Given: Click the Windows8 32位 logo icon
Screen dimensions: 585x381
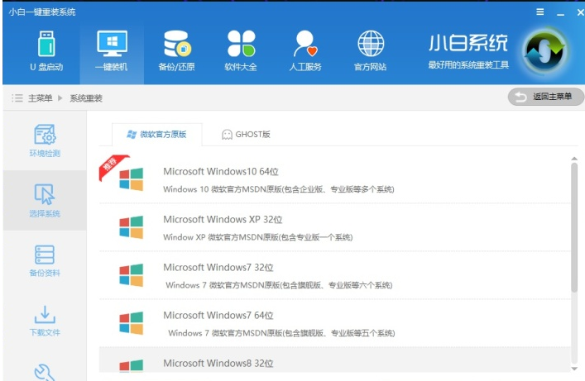Looking at the screenshot, I should (x=131, y=366).
